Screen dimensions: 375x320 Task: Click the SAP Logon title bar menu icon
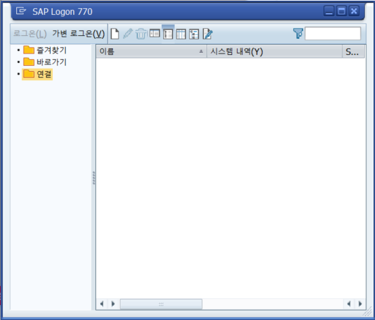click(x=21, y=11)
